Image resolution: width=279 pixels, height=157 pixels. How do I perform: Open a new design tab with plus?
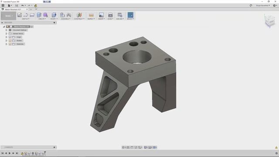[x=31, y=10]
